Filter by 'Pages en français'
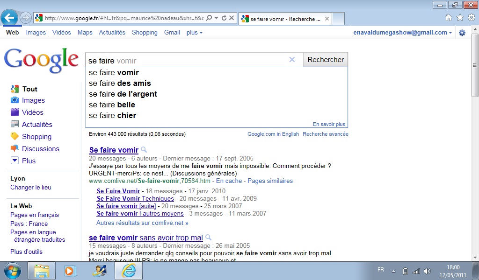 click(x=35, y=215)
